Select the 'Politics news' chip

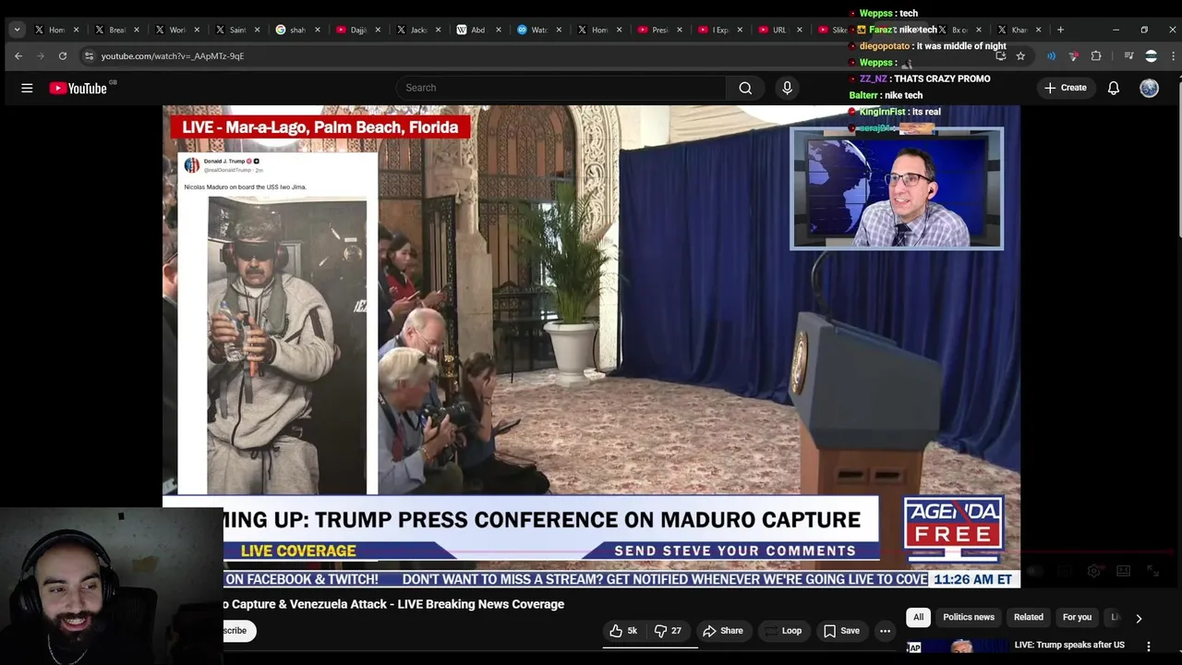[969, 617]
